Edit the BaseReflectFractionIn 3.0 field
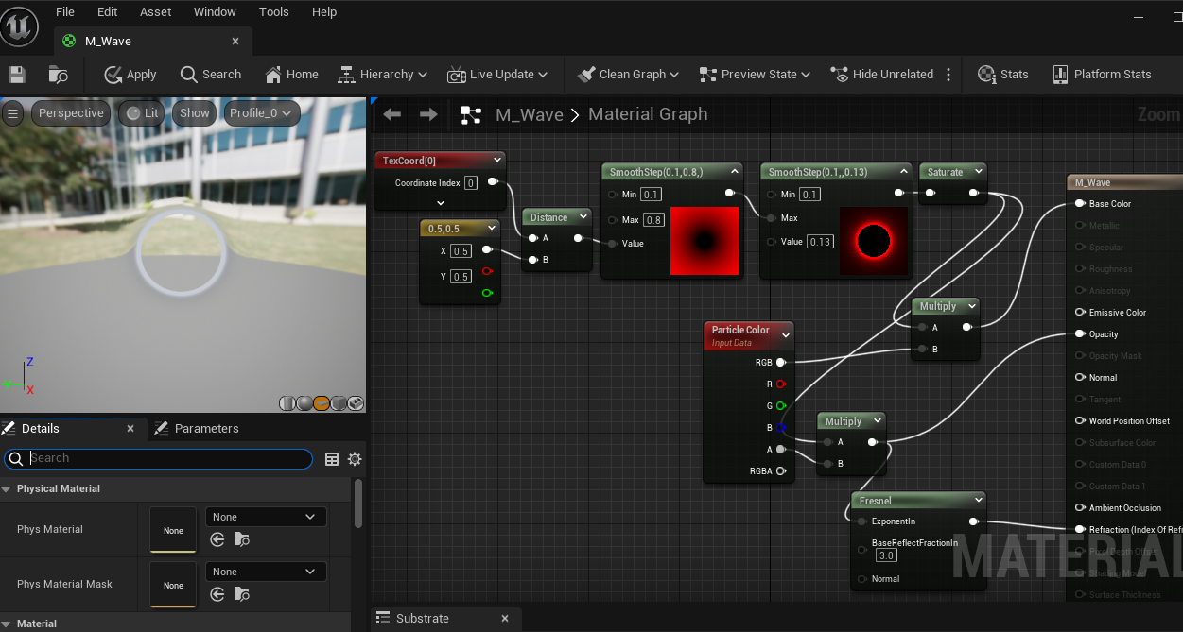The image size is (1183, 632). [886, 555]
